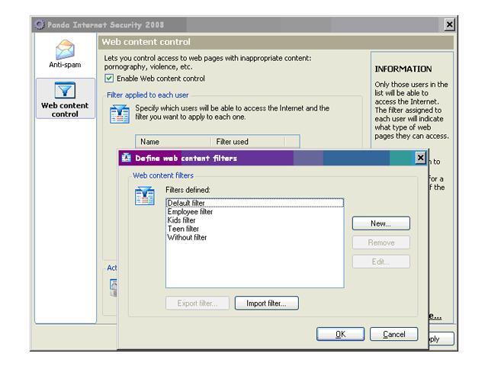Open the Anti-spam section icon

(x=65, y=50)
